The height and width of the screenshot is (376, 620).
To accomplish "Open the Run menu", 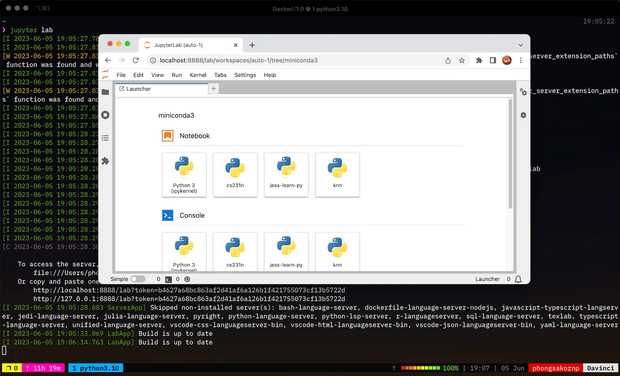I will point(177,75).
